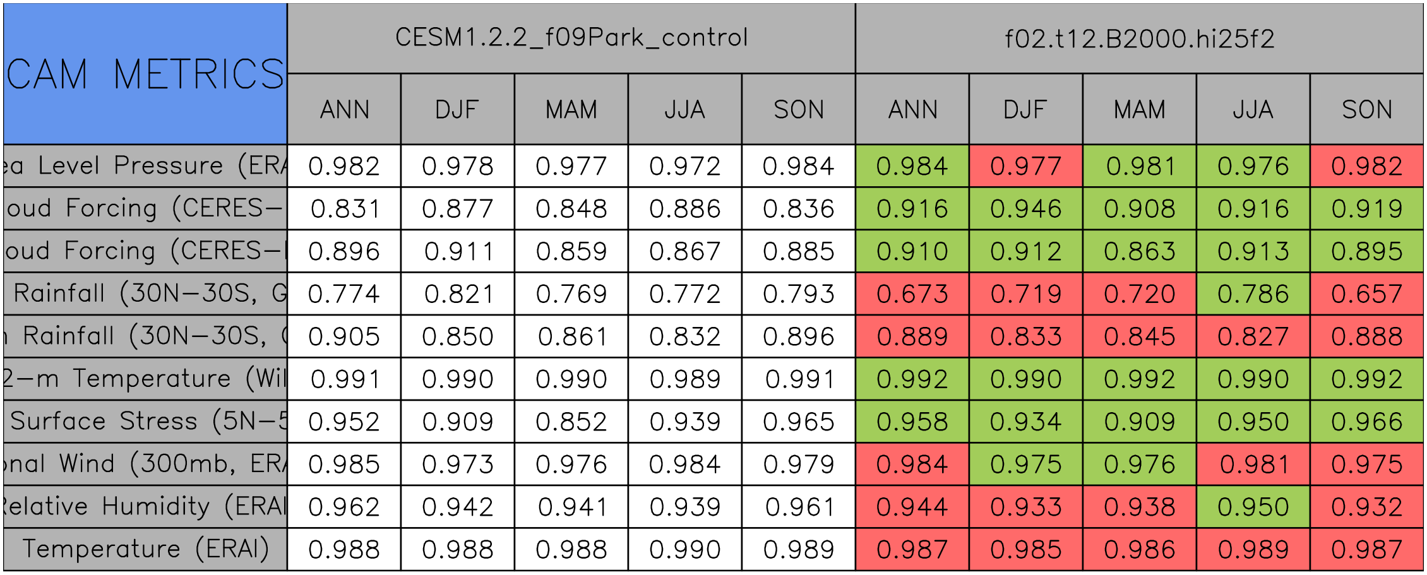Click the f02.t12 DJF column header
1427x575 pixels.
pos(1026,109)
